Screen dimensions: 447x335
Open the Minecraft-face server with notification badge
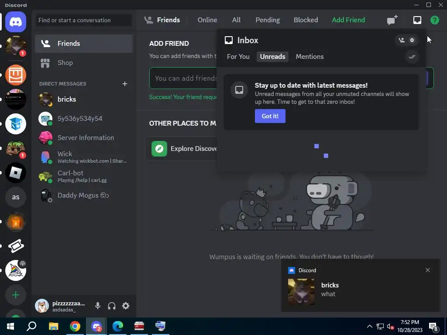(x=16, y=148)
